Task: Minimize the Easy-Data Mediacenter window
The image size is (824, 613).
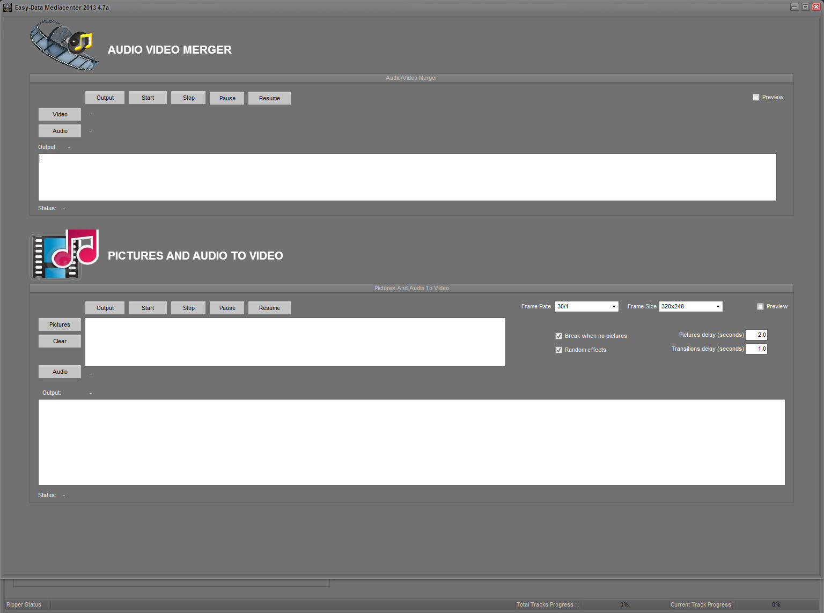Action: [x=794, y=7]
